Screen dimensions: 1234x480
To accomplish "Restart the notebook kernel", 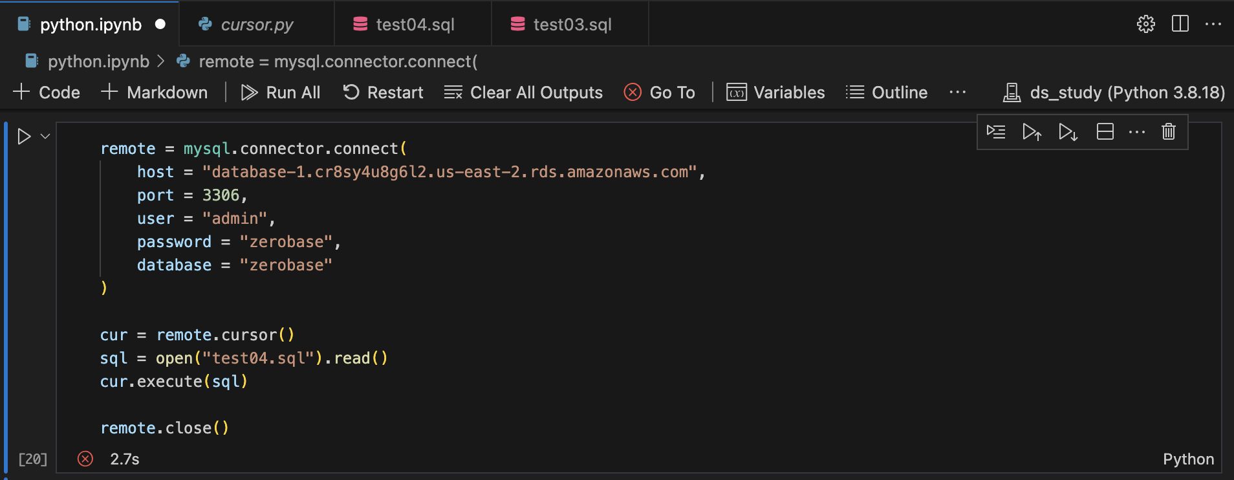I will point(383,93).
